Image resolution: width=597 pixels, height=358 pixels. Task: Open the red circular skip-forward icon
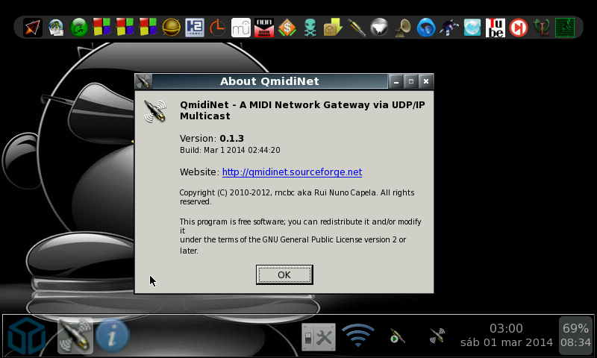(x=518, y=28)
